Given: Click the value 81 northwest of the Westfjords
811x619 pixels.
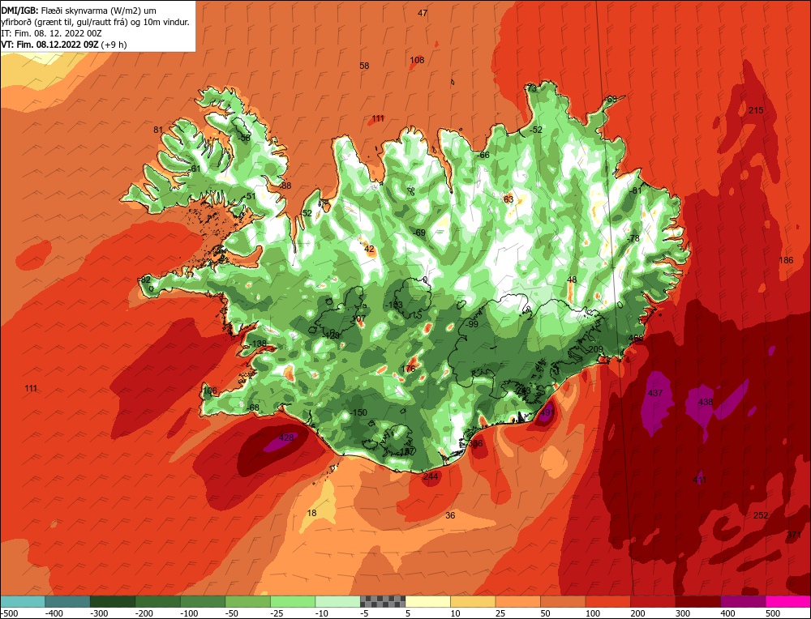Looking at the screenshot, I should tap(158, 130).
